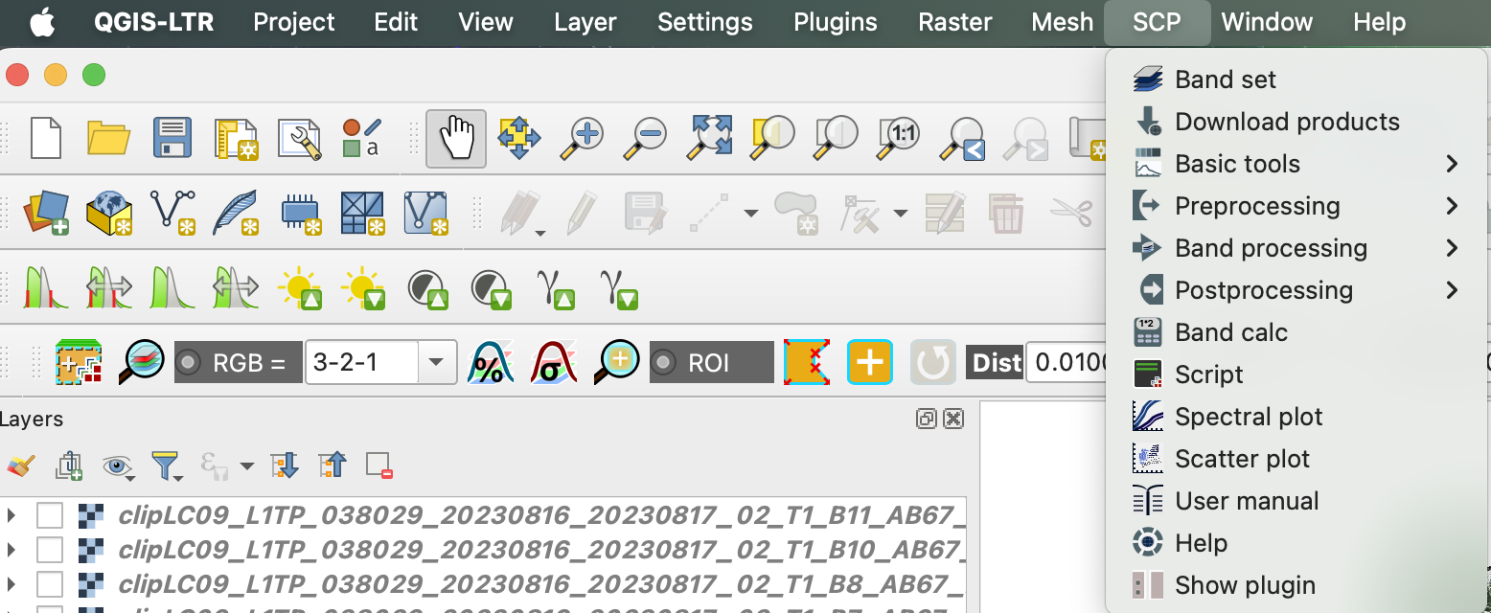Click the New Mesh Layer icon
Image resolution: width=1491 pixels, height=613 pixels.
[x=426, y=212]
